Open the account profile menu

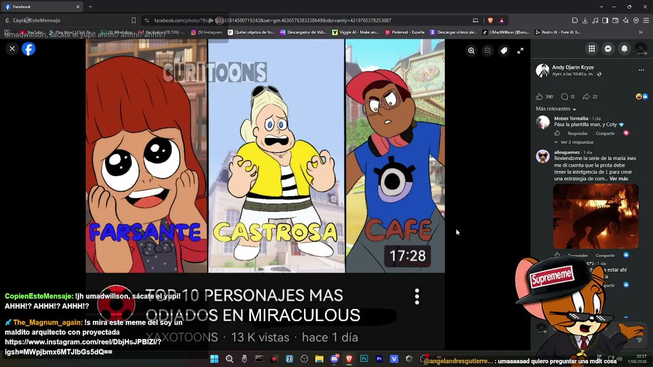pyautogui.click(x=641, y=49)
